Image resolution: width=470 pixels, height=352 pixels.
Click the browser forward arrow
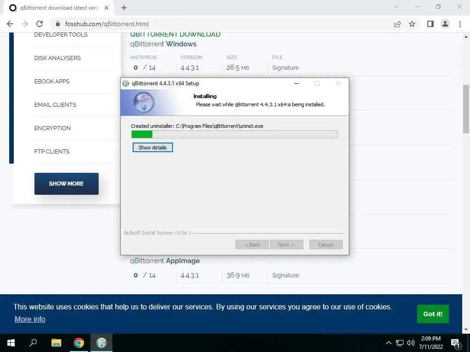[x=25, y=24]
